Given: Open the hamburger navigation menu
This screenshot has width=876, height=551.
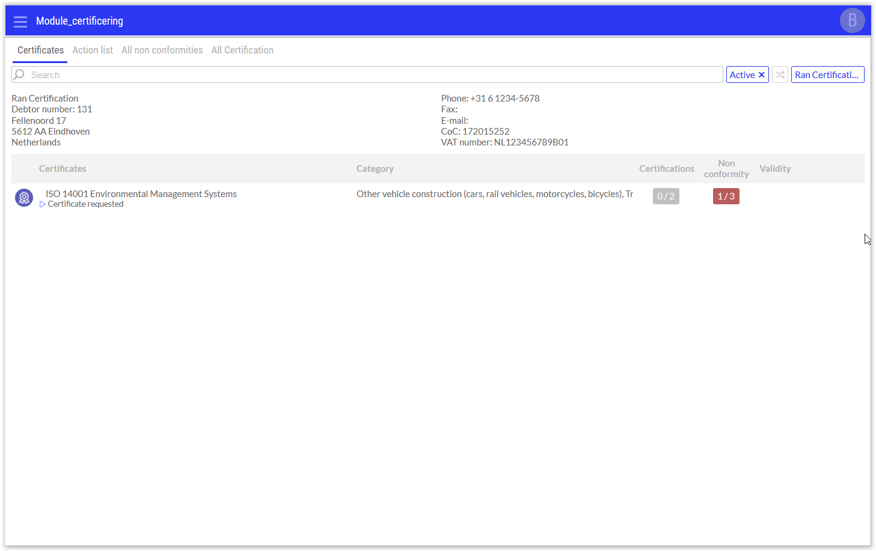Looking at the screenshot, I should tap(20, 22).
